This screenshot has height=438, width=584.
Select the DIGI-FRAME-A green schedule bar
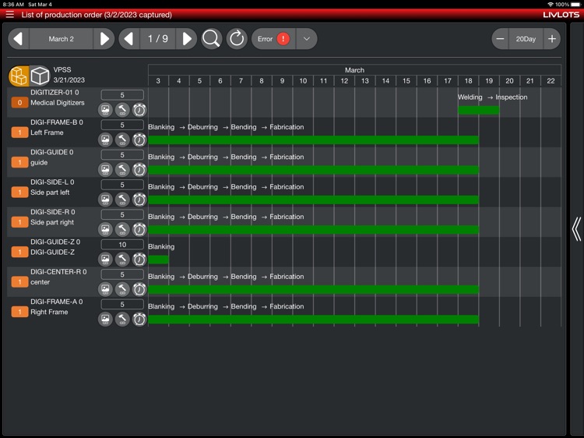click(313, 319)
